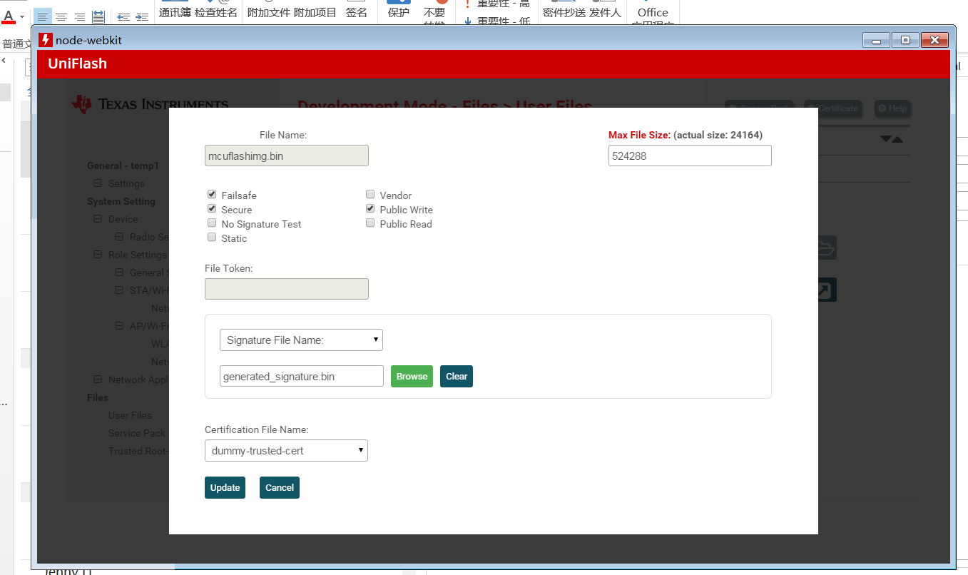Click the generated_signature.bin text field
The width and height of the screenshot is (968, 575).
(x=302, y=376)
